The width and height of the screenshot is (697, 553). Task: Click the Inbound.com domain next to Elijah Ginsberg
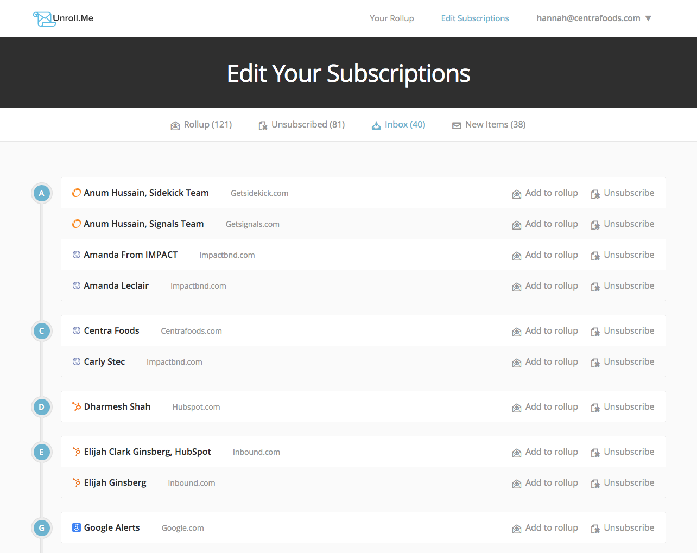tap(192, 484)
